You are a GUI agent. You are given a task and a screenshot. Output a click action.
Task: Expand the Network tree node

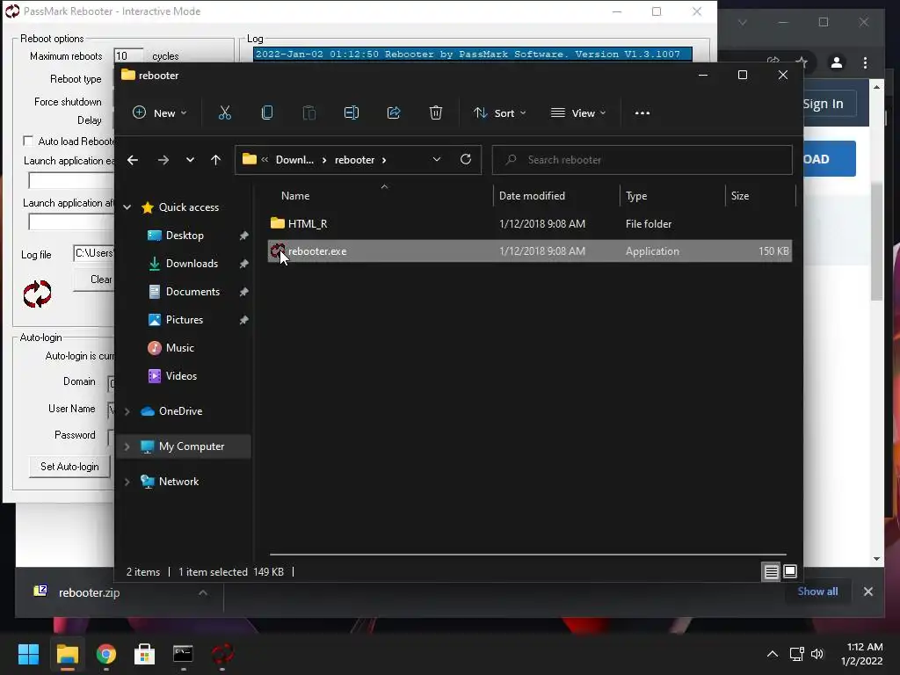pyautogui.click(x=127, y=482)
